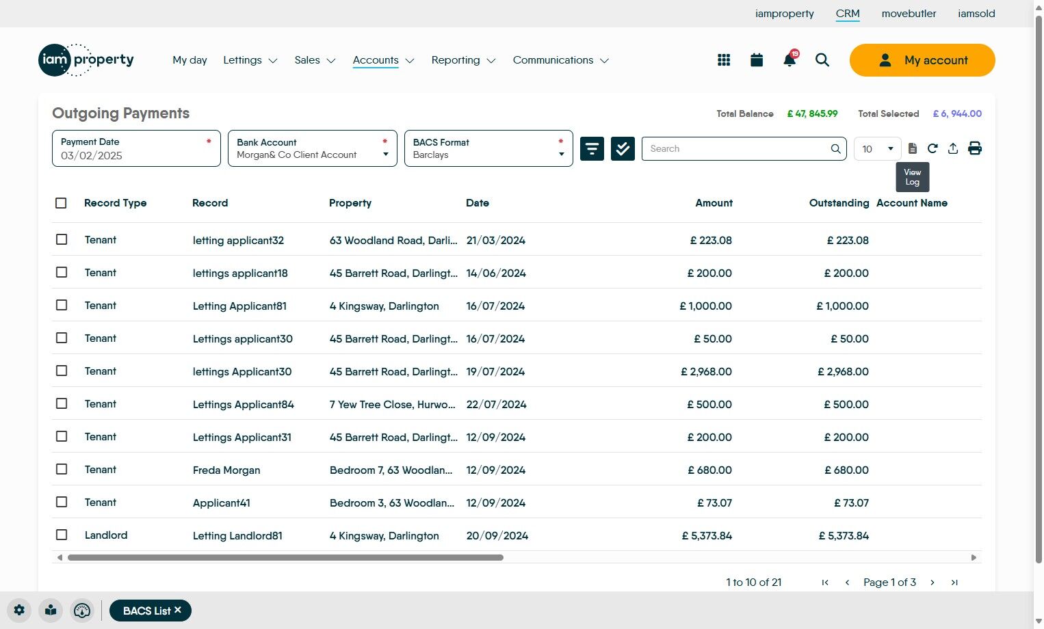The image size is (1044, 629).
Task: Open the apps grid icon
Action: click(724, 60)
